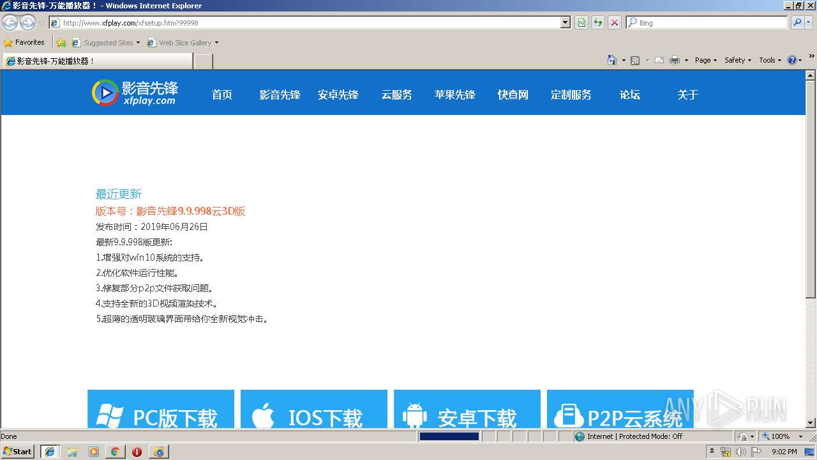Click the vertical scrollbar down arrow
817x460 pixels.
pyautogui.click(x=811, y=423)
